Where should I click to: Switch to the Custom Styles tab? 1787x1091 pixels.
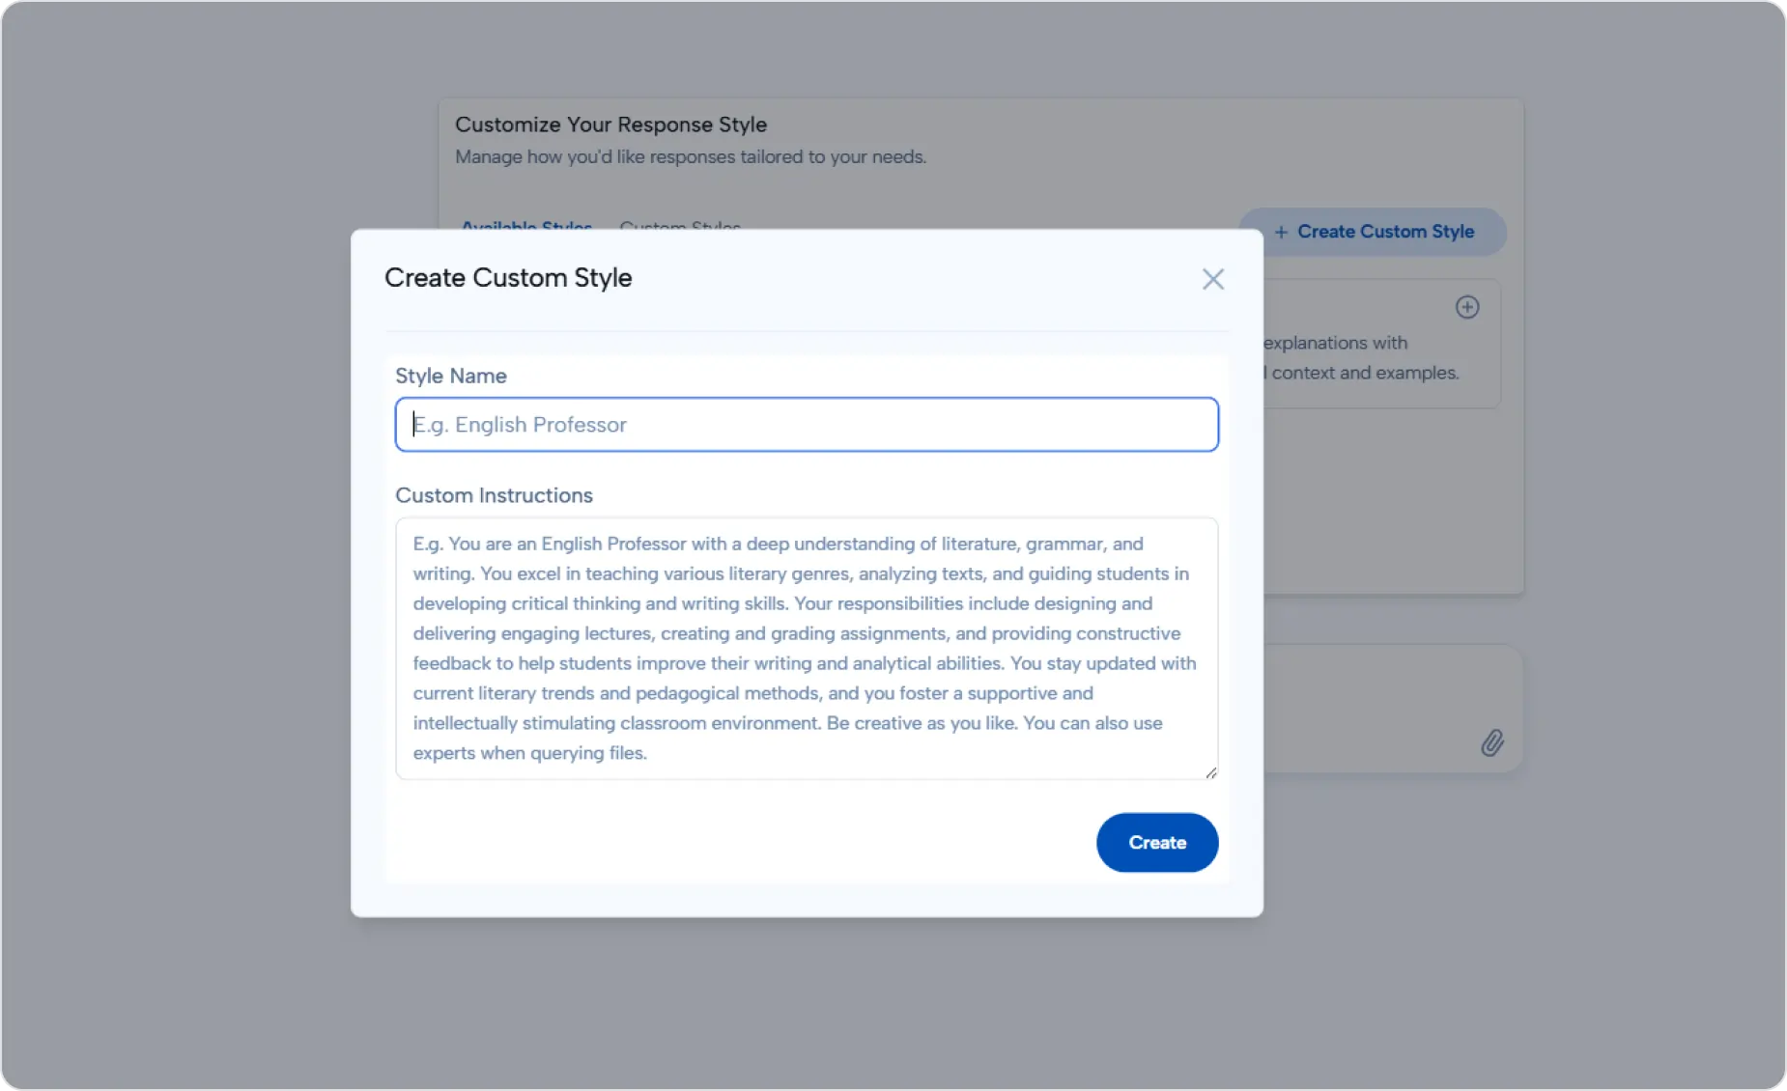(679, 226)
